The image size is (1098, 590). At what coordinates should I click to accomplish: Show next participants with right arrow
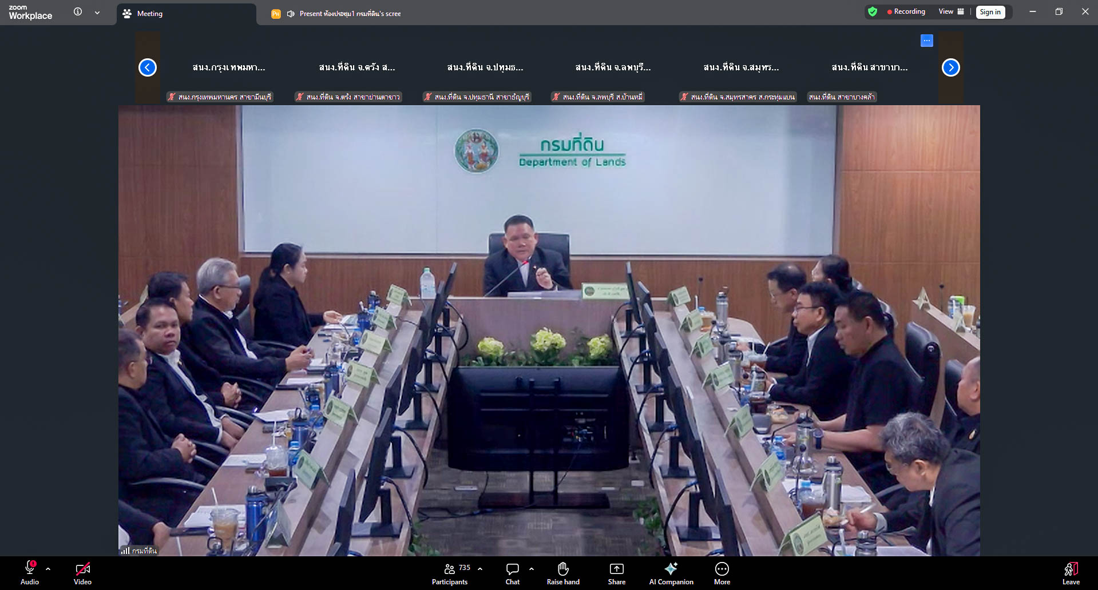tap(950, 67)
